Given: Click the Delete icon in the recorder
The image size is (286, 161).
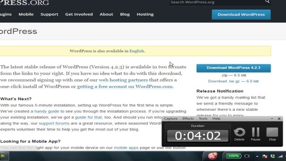Looking at the screenshot, I should (240, 132).
